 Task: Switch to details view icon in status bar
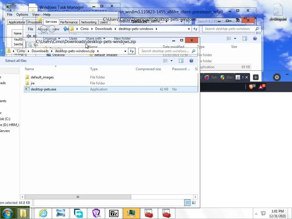(187, 203)
